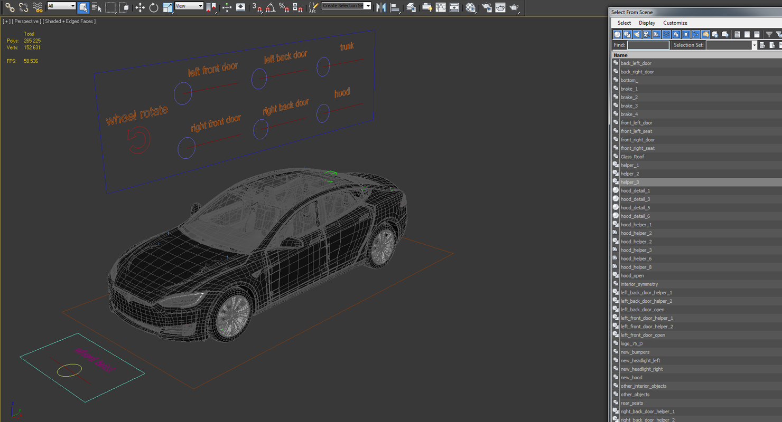Toggle the 3D Snaps button
Image resolution: width=782 pixels, height=422 pixels.
[x=257, y=7]
